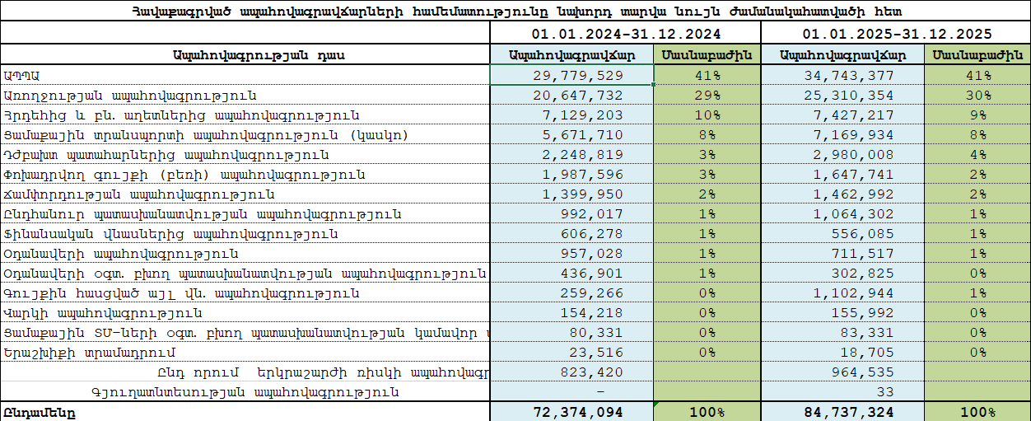
Task: Select the cell containing 1,102,944
Action: click(842, 293)
